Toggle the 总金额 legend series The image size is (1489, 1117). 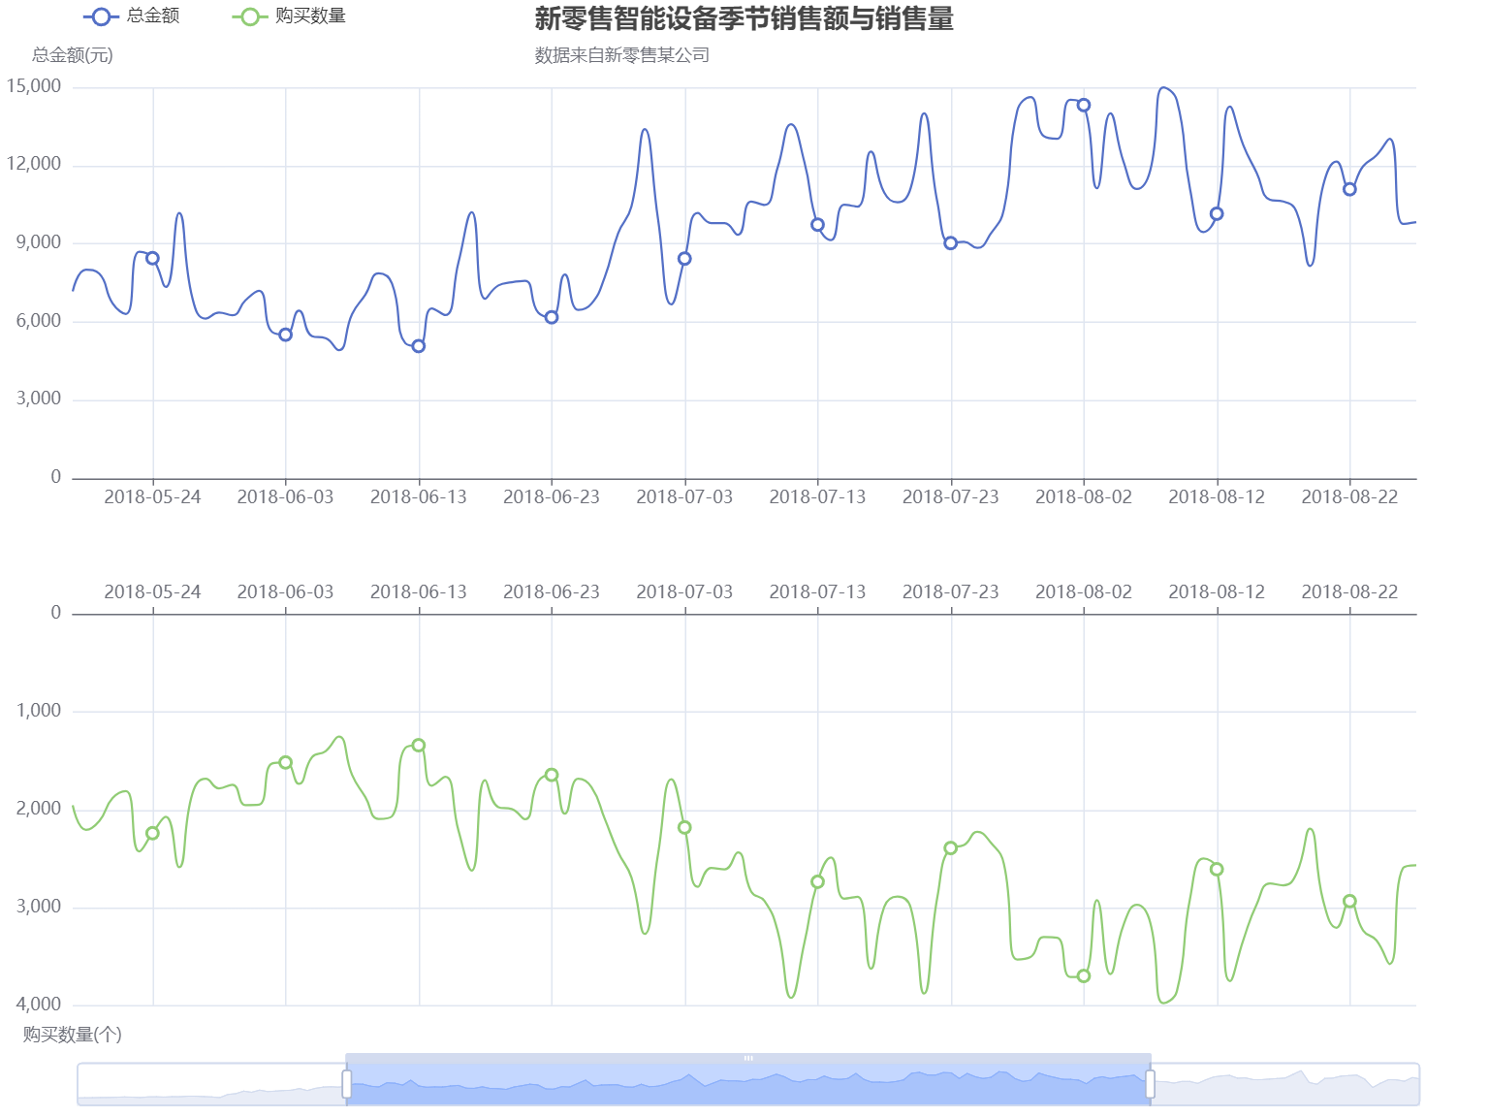[x=132, y=16]
